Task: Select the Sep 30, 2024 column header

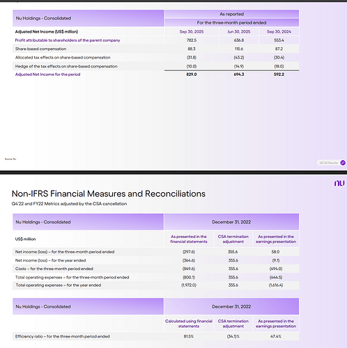Action: tap(279, 31)
